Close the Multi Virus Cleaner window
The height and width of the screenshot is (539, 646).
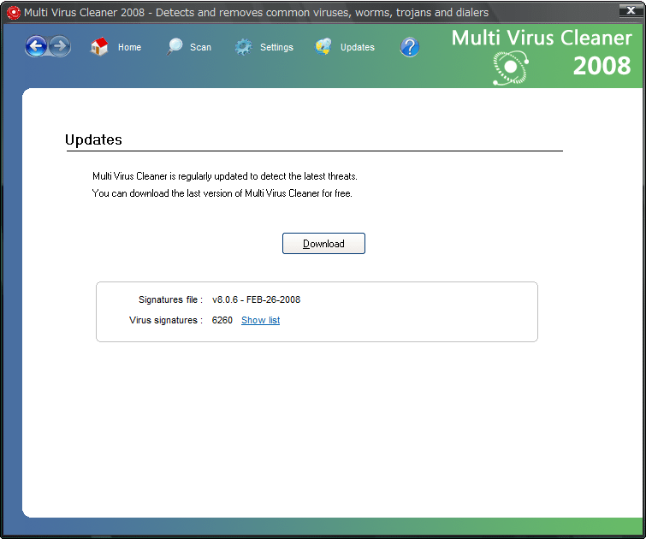[x=631, y=10]
